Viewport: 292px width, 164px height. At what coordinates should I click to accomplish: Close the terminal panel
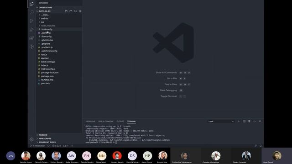tap(260, 121)
